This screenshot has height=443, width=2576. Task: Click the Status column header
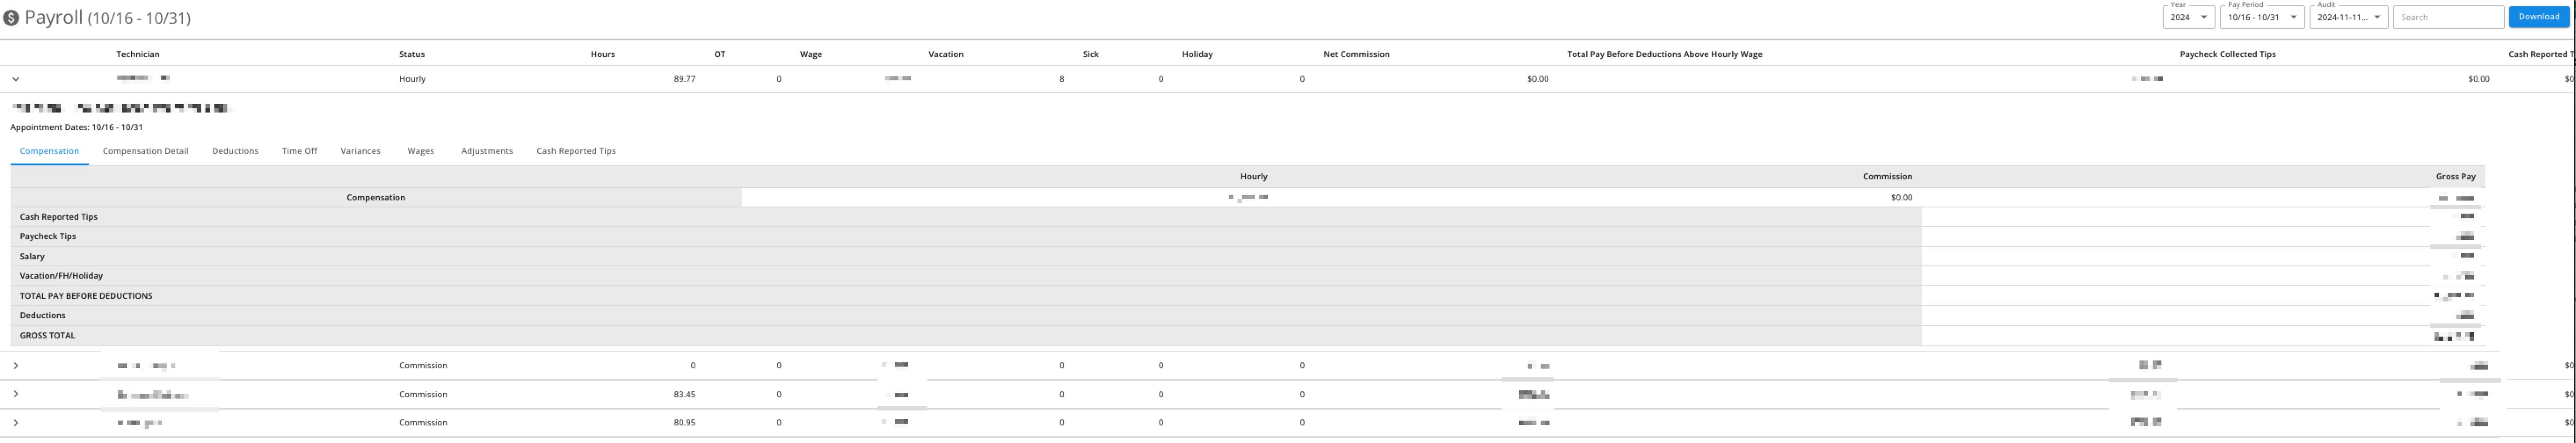point(412,54)
